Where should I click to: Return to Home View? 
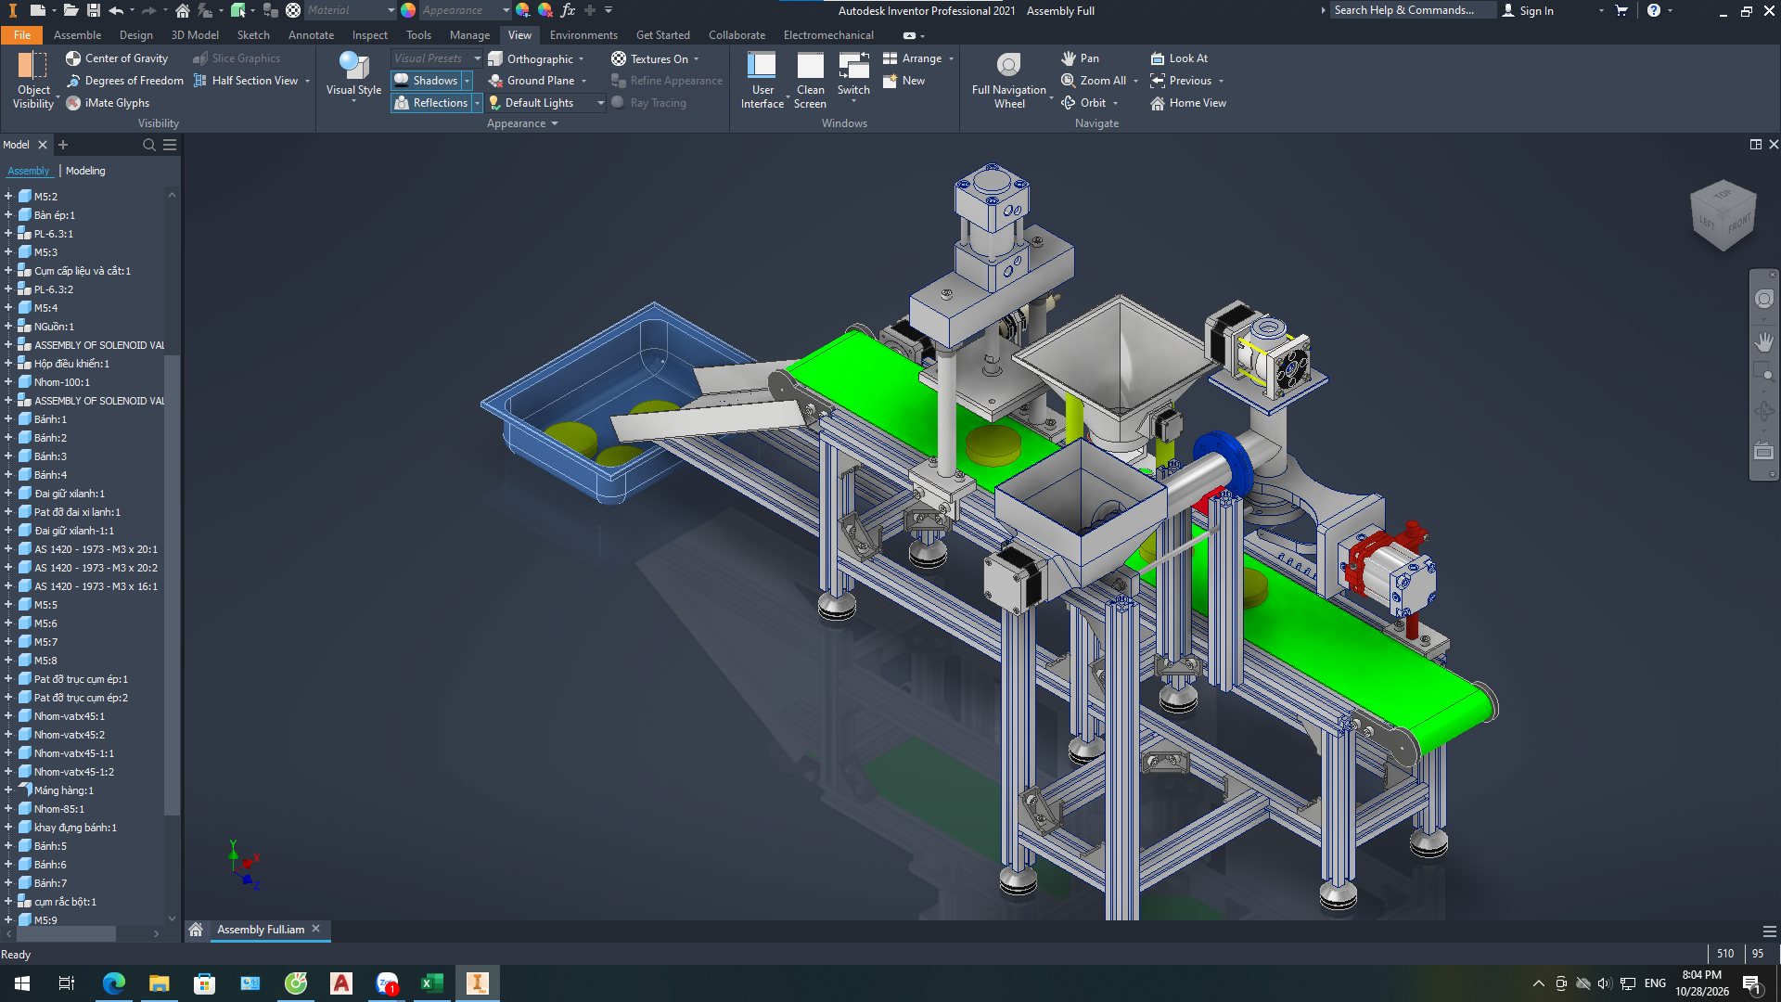(1188, 103)
